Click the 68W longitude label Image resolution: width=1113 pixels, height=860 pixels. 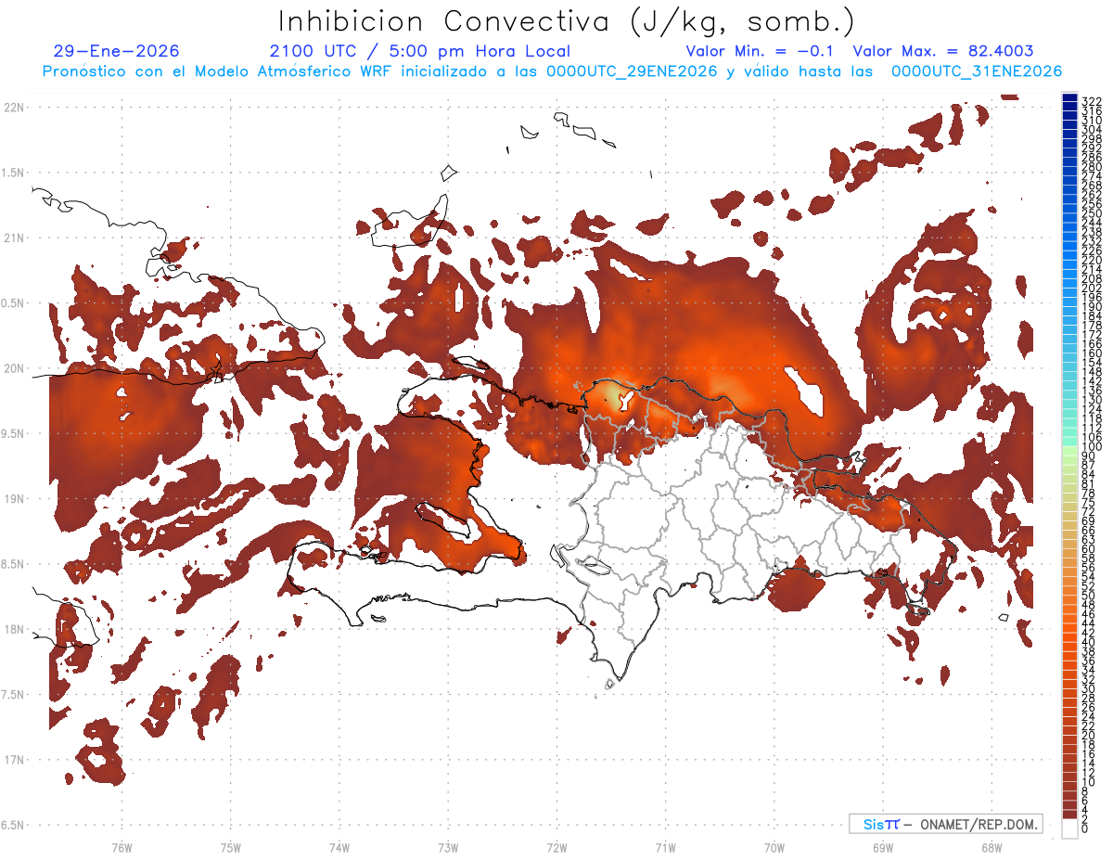click(991, 847)
